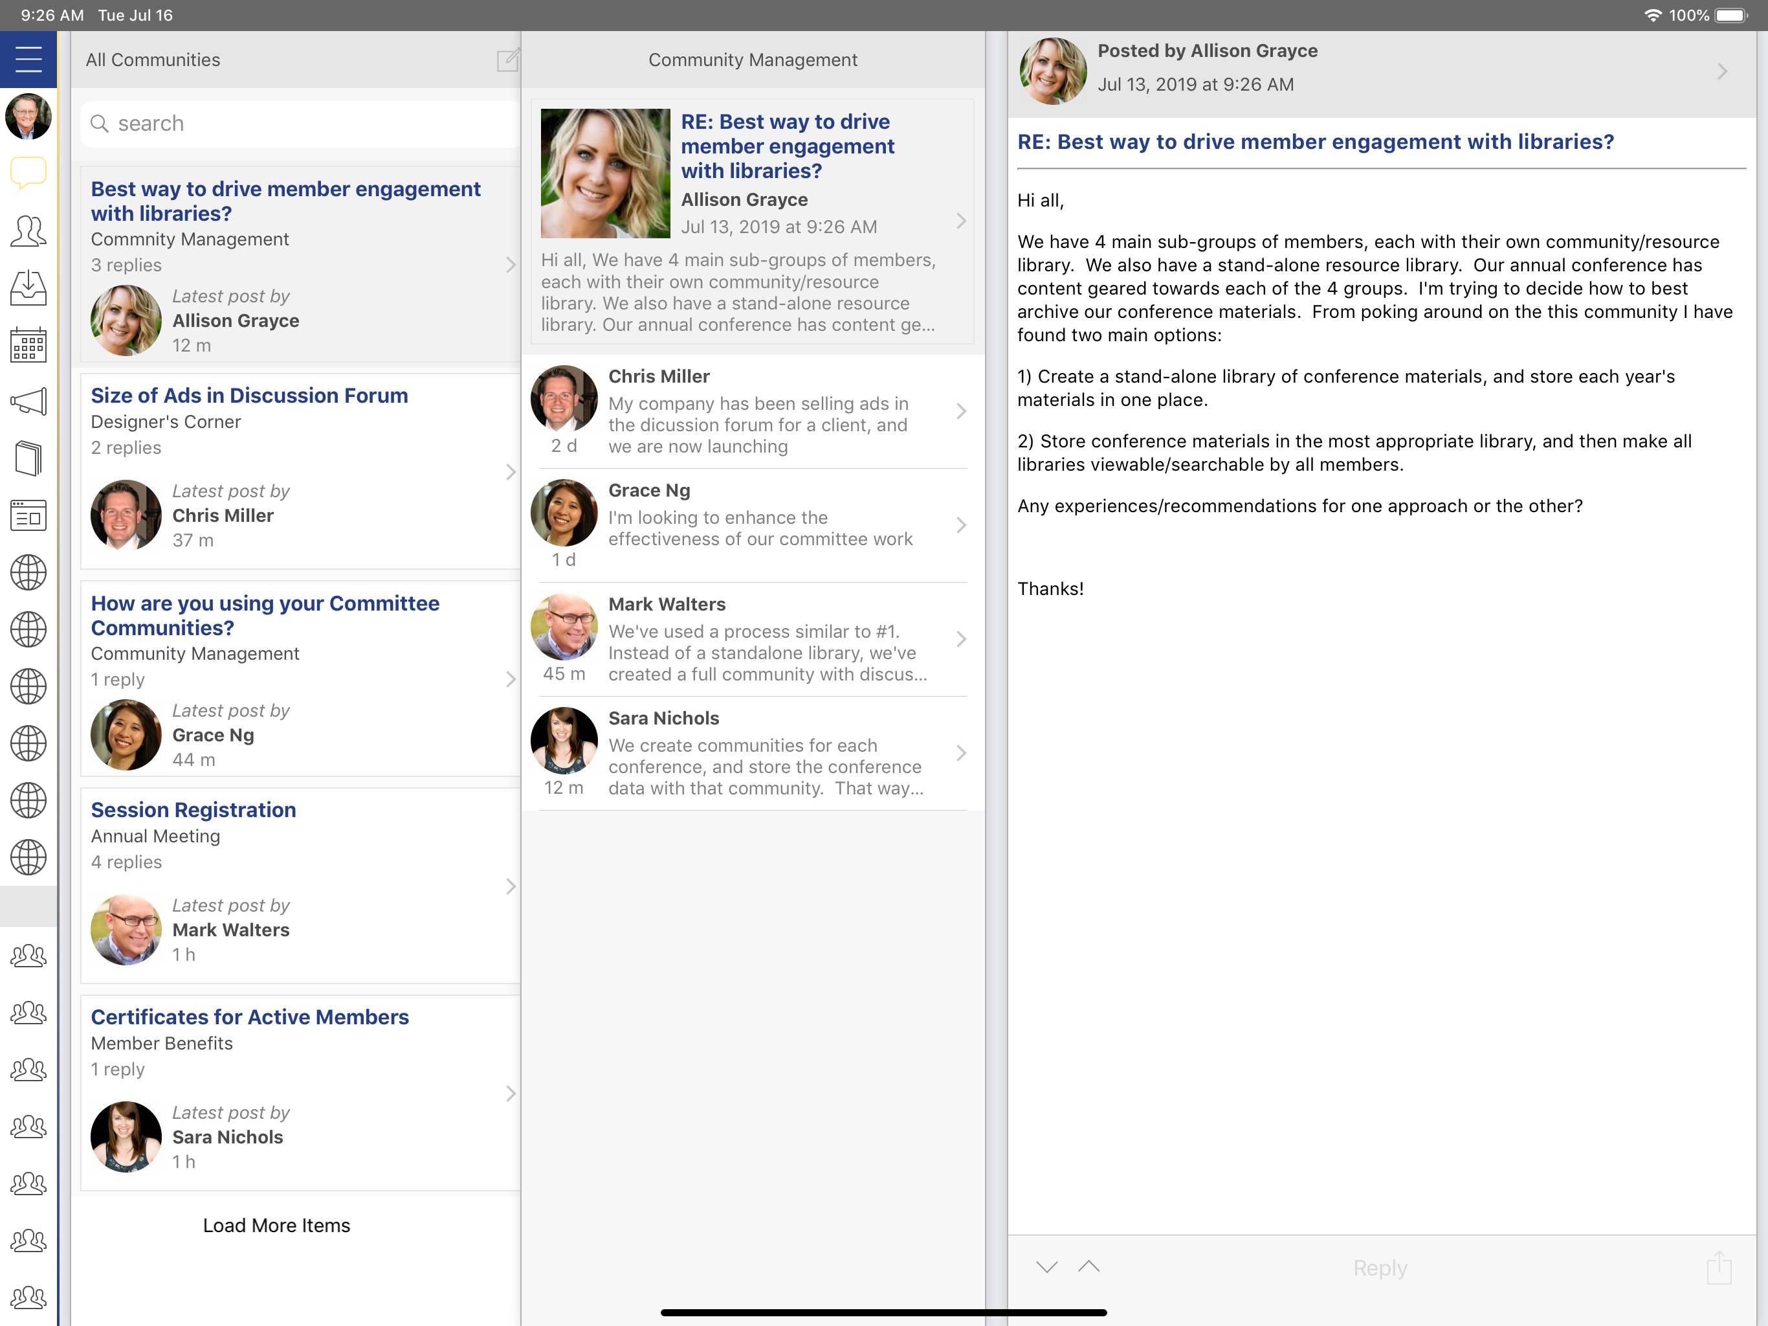1768x1326 pixels.
Task: Open poster details chevron beside Allison Grayce
Action: (1723, 71)
